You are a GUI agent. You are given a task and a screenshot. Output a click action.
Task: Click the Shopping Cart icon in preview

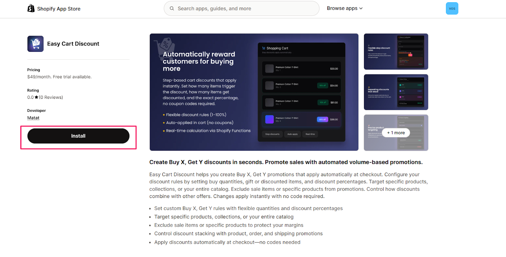[x=263, y=48]
